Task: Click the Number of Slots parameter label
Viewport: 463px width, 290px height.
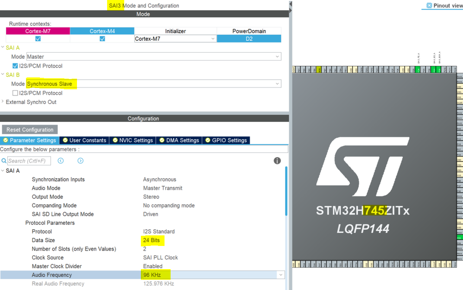Action: [x=74, y=249]
